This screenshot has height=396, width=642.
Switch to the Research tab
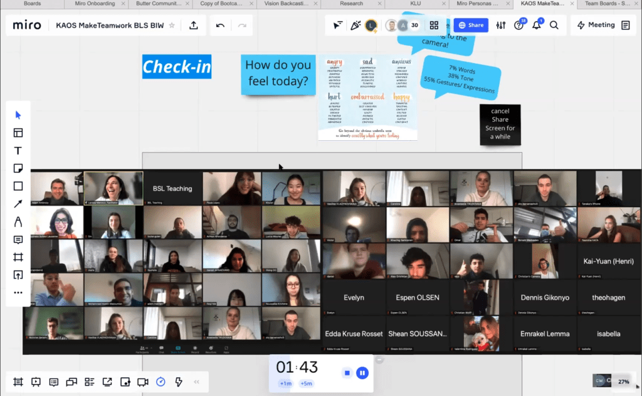point(351,4)
